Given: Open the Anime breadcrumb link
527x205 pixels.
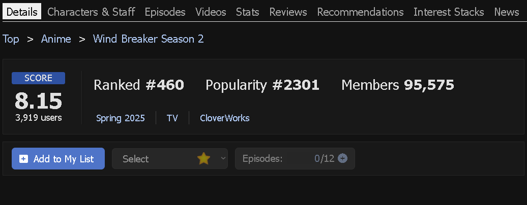Looking at the screenshot, I should (56, 39).
